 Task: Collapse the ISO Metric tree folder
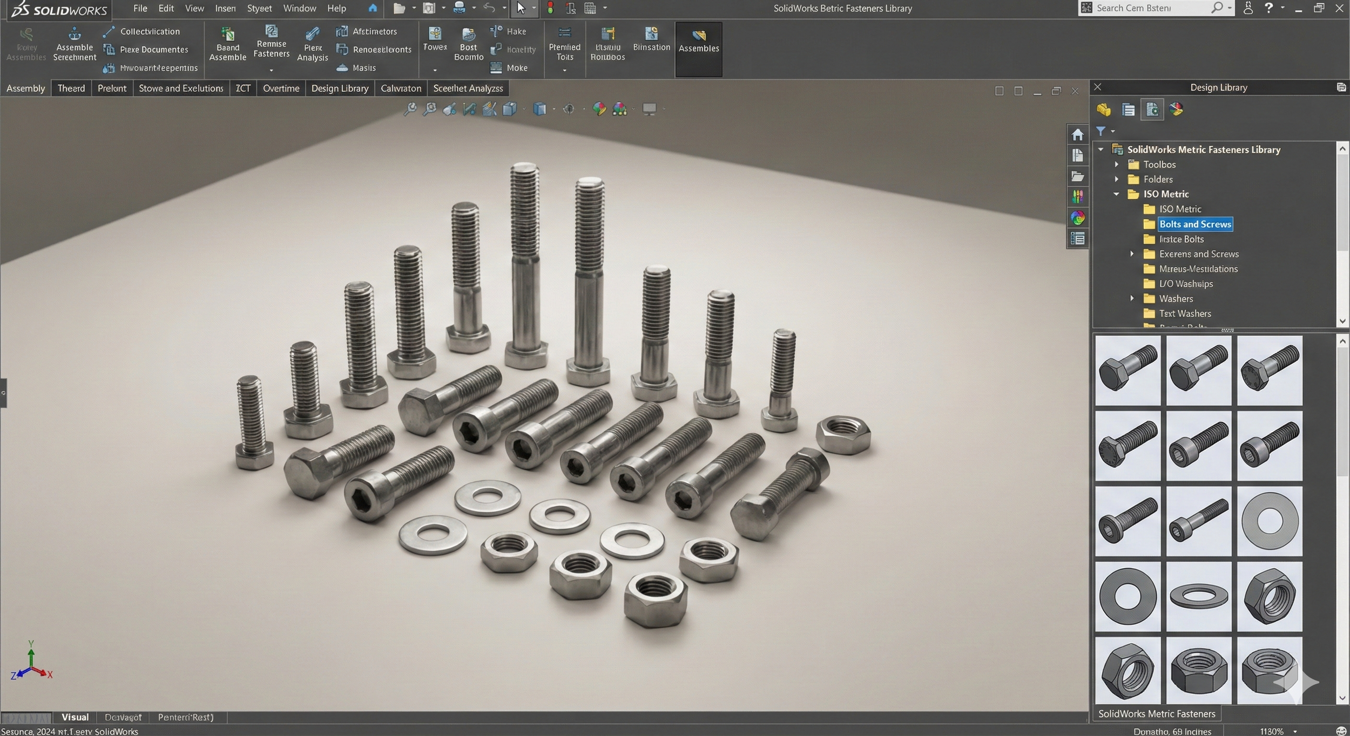point(1116,194)
